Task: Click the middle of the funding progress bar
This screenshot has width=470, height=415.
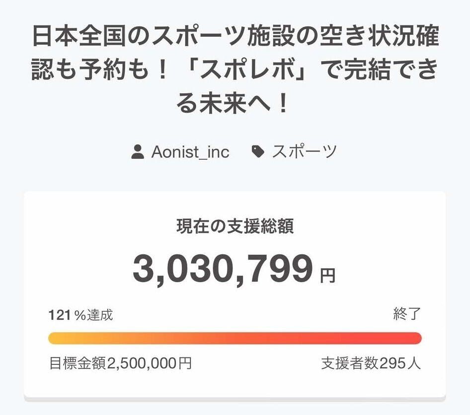Action: click(x=235, y=339)
